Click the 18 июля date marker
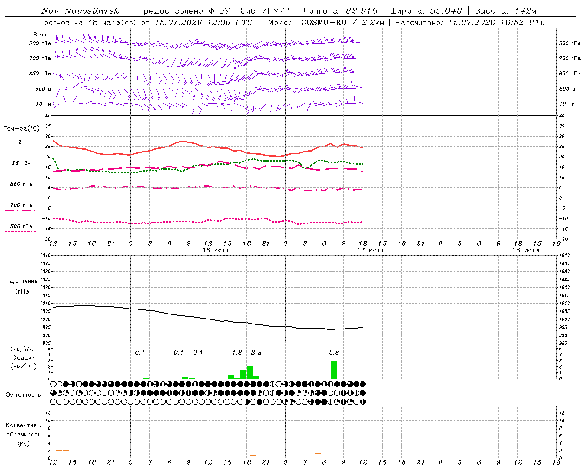Screen dimensions: 583x466 pyautogui.click(x=526, y=250)
